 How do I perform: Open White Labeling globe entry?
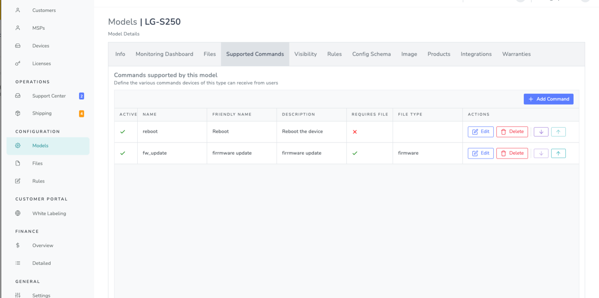(x=18, y=213)
